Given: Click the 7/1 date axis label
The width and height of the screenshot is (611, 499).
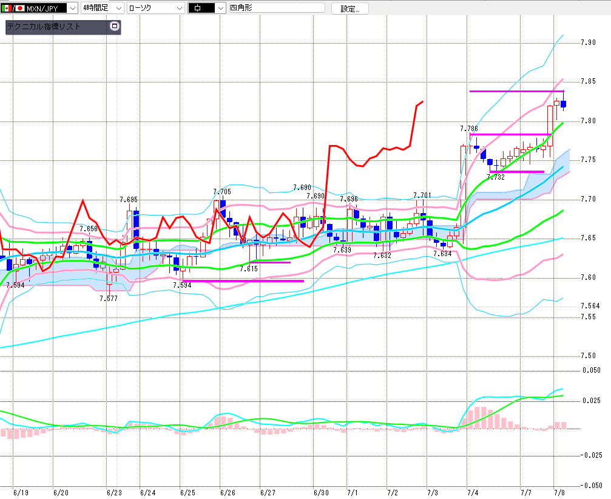Looking at the screenshot, I should [353, 493].
